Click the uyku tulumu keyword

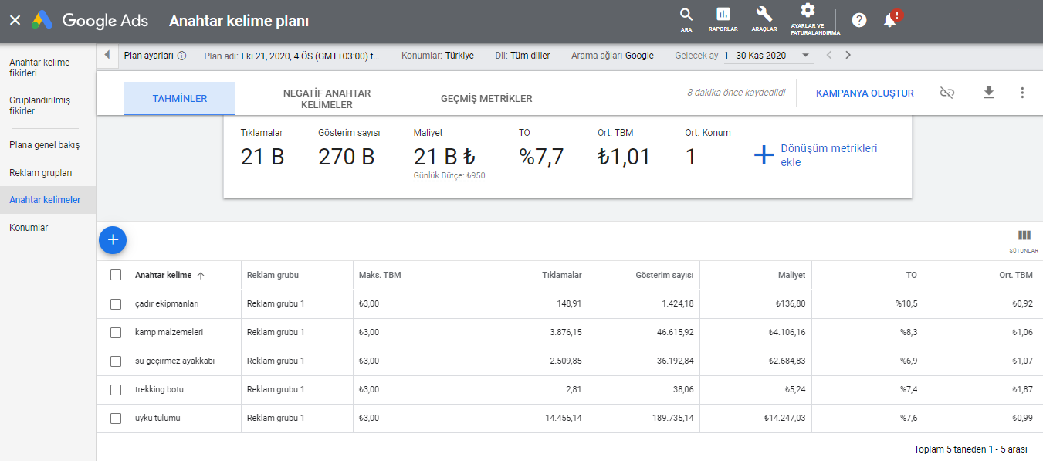click(x=157, y=419)
